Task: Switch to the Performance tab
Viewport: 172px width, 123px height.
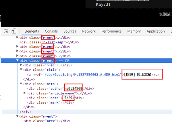Action: (x=111, y=31)
